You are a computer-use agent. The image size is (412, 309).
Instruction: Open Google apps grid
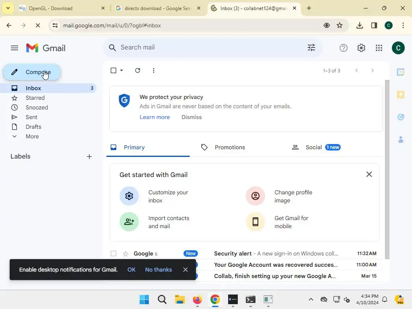click(379, 48)
